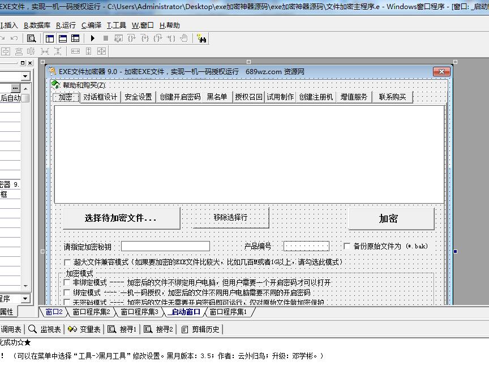Switch to the 窗口程序集1 document tab

228,312
